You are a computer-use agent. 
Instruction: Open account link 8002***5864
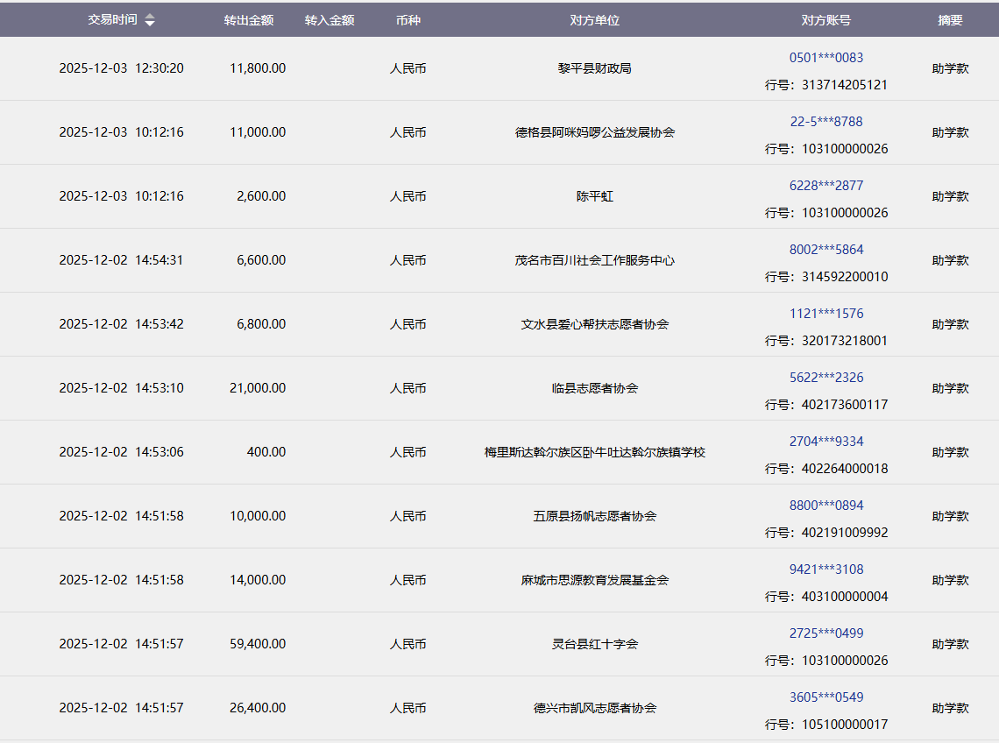pos(825,250)
